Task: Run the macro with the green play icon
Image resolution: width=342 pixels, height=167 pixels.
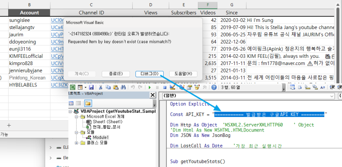Action: (150, 87)
